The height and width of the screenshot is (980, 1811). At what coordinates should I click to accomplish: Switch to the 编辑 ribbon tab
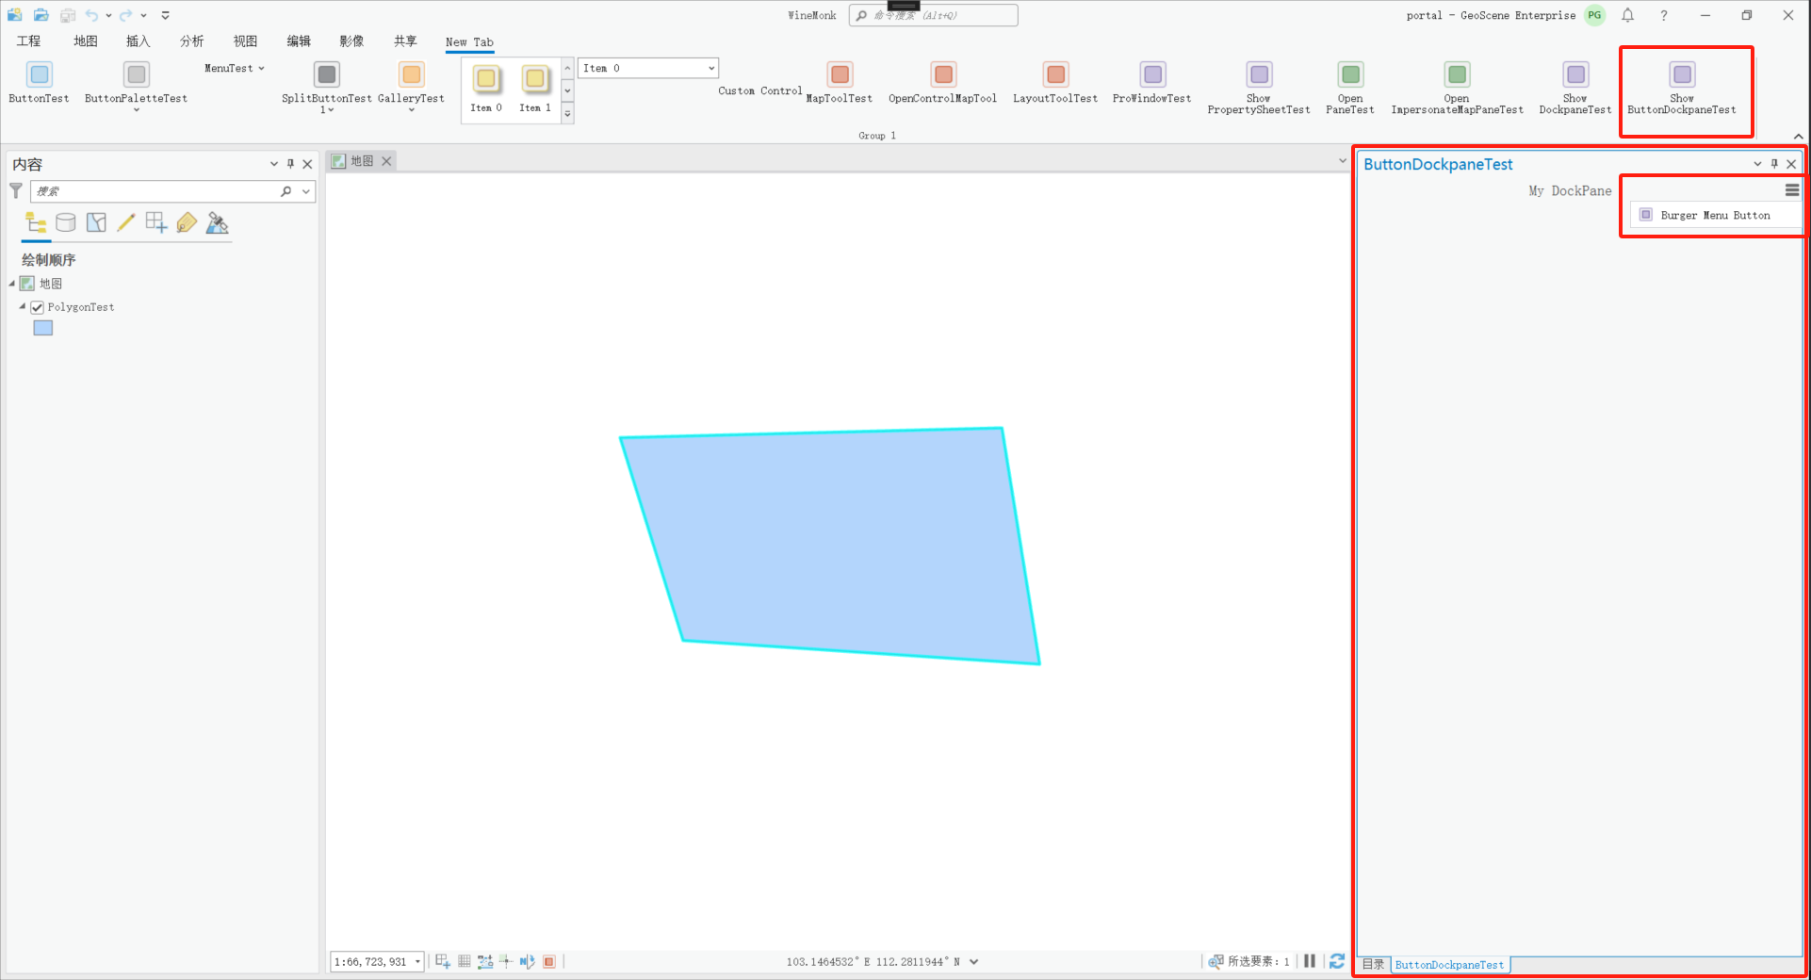pos(299,41)
